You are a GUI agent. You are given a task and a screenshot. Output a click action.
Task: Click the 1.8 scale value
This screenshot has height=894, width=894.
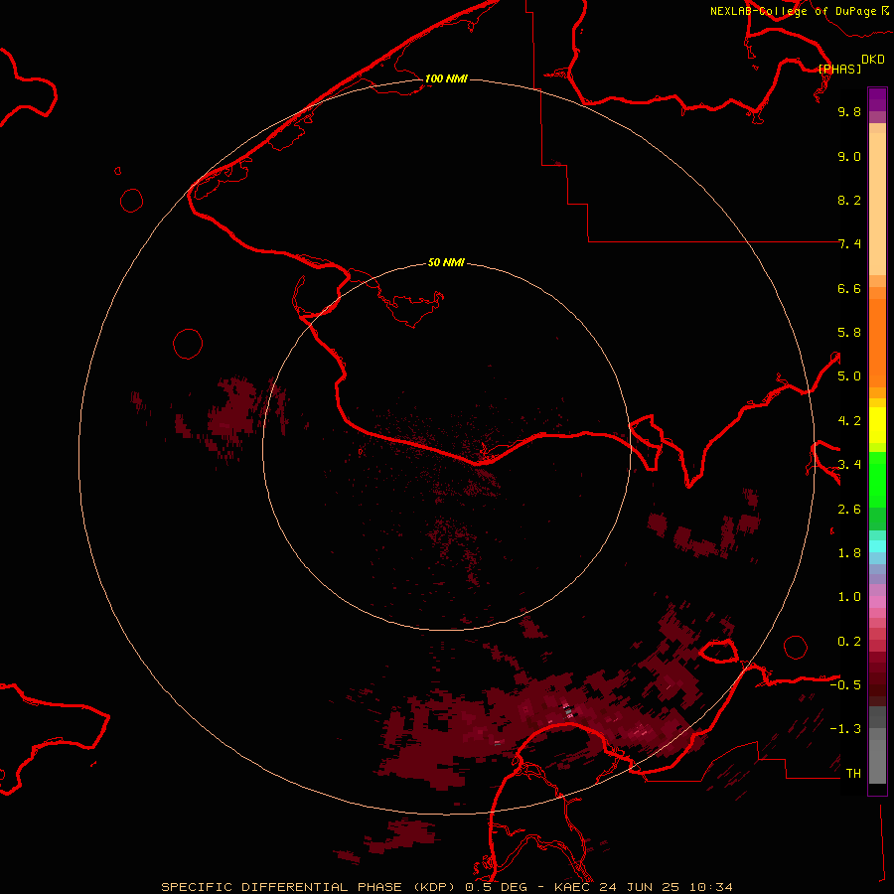pyautogui.click(x=849, y=553)
